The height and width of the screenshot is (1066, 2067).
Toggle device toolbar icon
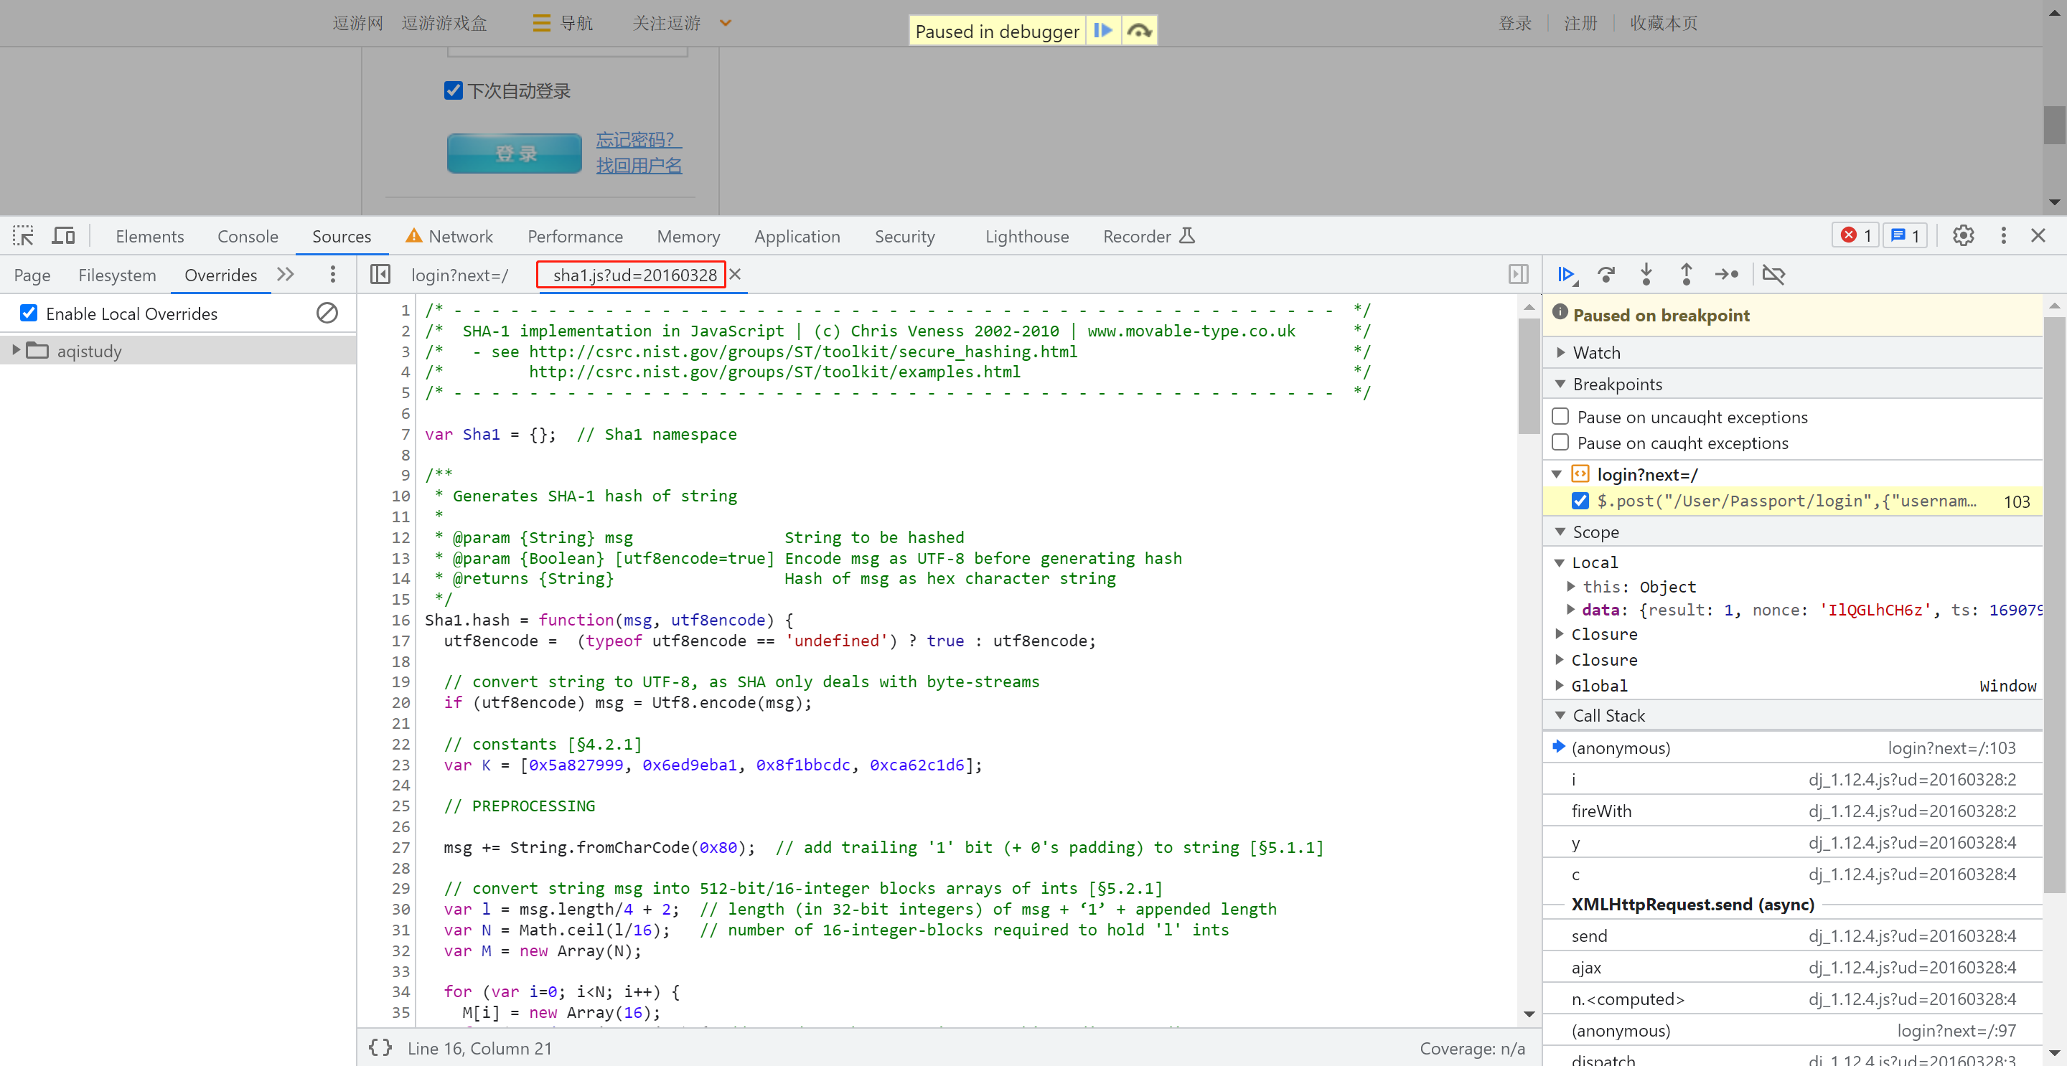point(62,236)
